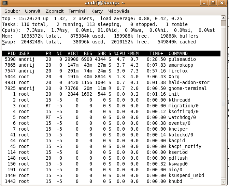This screenshot has height=186, width=229.
Task: Click PID 7925 in the process list
Action: 10,88
